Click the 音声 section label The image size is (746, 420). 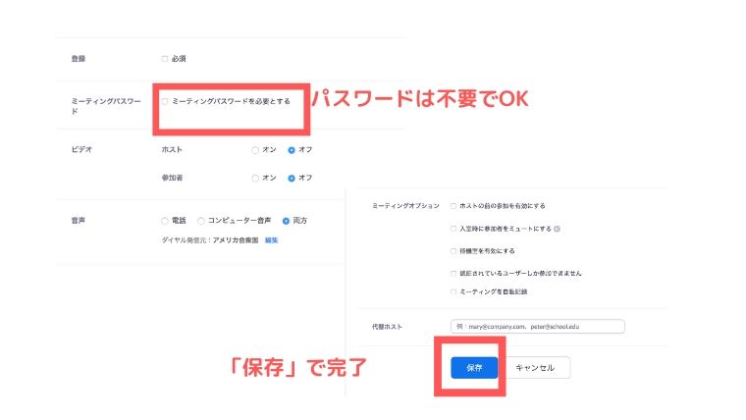coord(78,221)
